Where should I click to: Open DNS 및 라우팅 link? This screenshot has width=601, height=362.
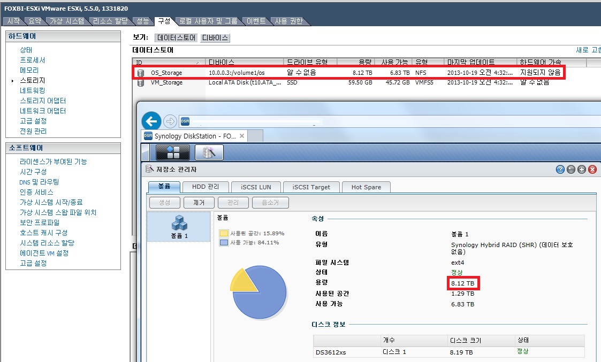40,182
